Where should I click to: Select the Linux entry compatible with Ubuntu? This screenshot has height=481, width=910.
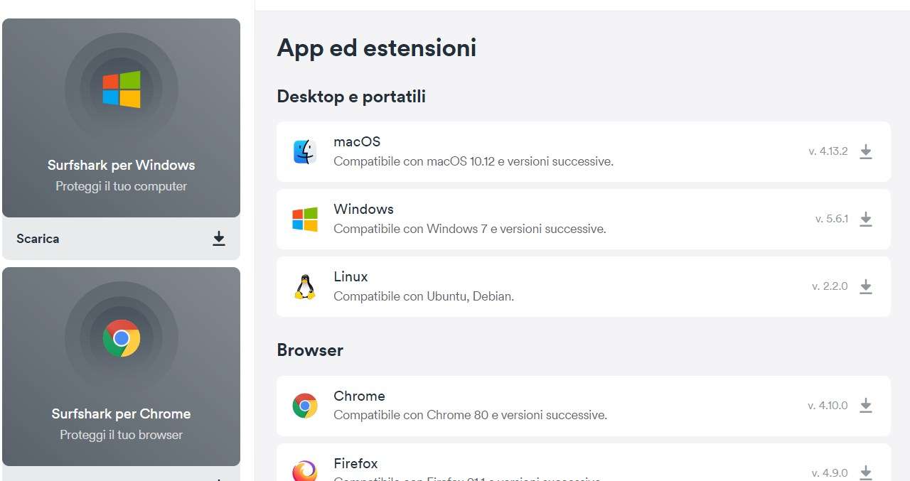(x=350, y=277)
